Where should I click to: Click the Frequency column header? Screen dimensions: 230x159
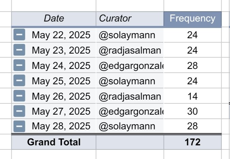coord(193,18)
